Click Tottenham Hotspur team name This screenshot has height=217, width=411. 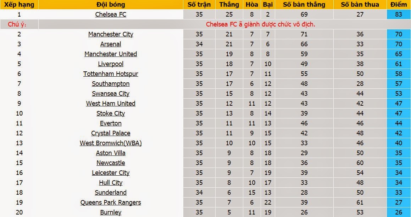tap(111, 74)
